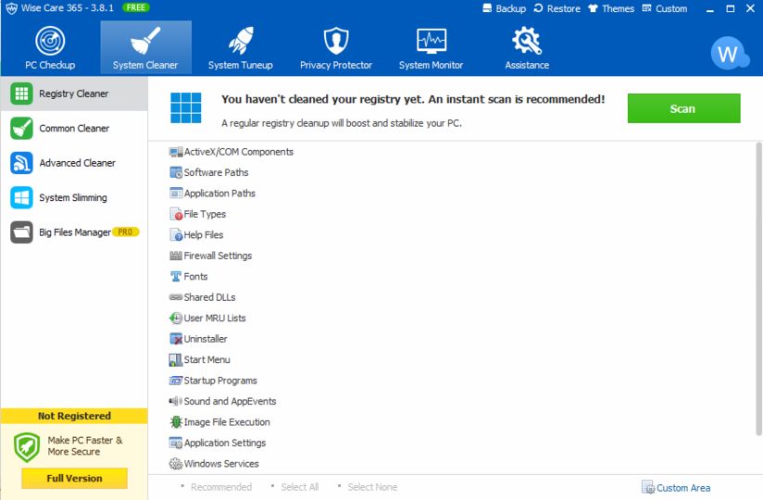The image size is (763, 500).
Task: Click the PRO badge next to Big Files Manager
Action: click(x=126, y=232)
